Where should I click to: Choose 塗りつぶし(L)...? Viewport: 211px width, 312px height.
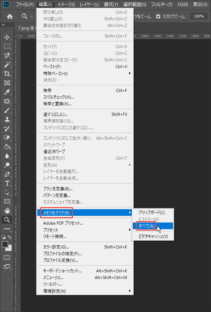click(85, 114)
